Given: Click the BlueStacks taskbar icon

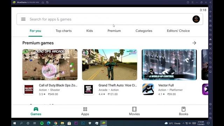Looking at the screenshot, I should [104, 123].
